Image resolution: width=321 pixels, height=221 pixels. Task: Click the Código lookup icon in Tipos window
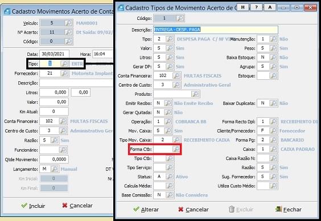point(180,18)
